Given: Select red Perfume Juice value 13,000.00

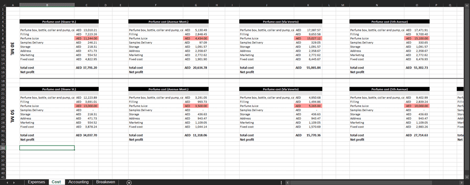Looking at the screenshot, I should tap(87, 106).
